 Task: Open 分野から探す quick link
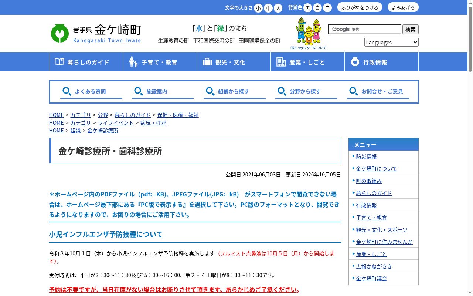pos(306,92)
